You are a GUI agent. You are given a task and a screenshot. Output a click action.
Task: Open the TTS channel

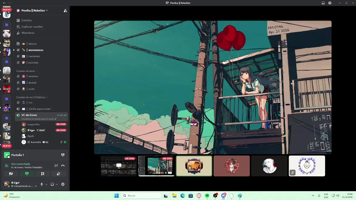click(x=30, y=103)
